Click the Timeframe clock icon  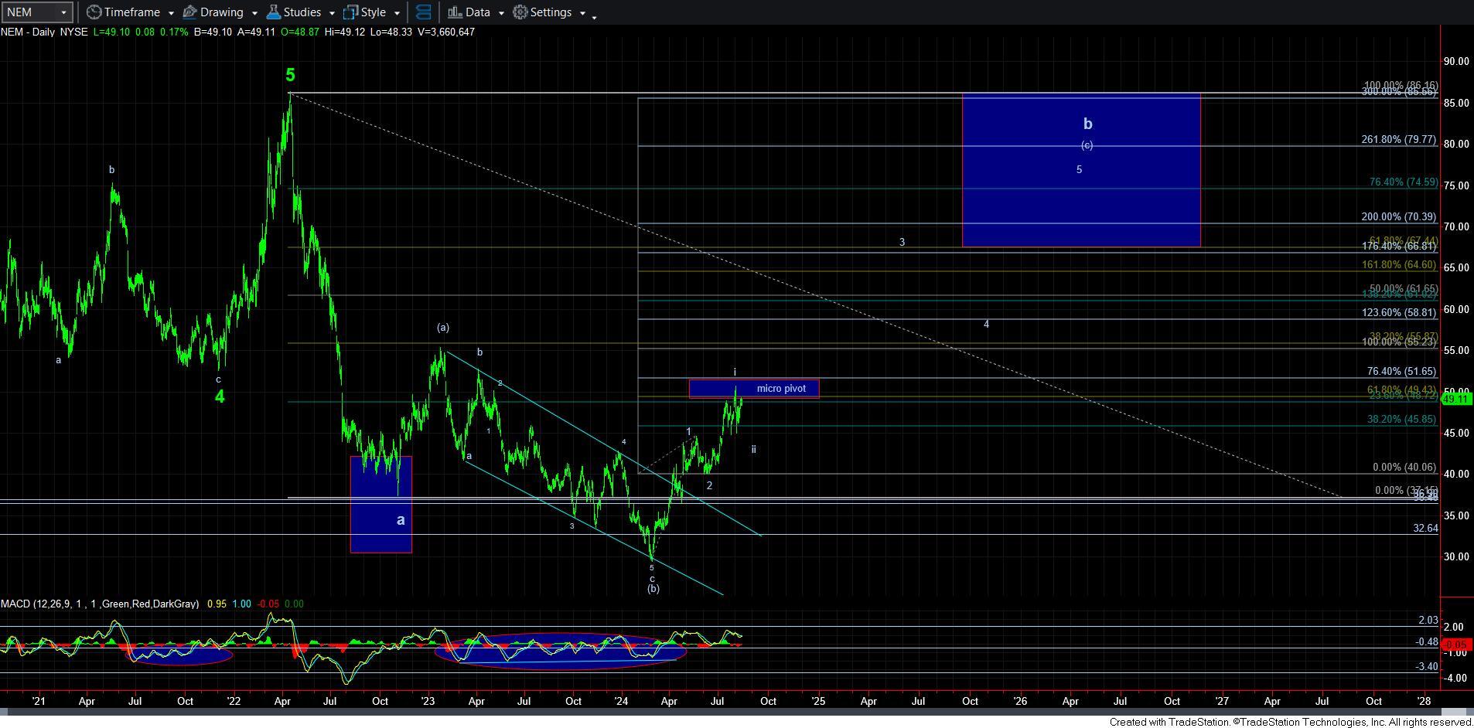tap(94, 12)
